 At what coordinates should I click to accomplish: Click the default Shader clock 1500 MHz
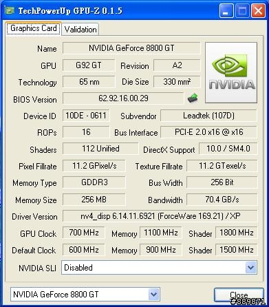click(x=236, y=250)
